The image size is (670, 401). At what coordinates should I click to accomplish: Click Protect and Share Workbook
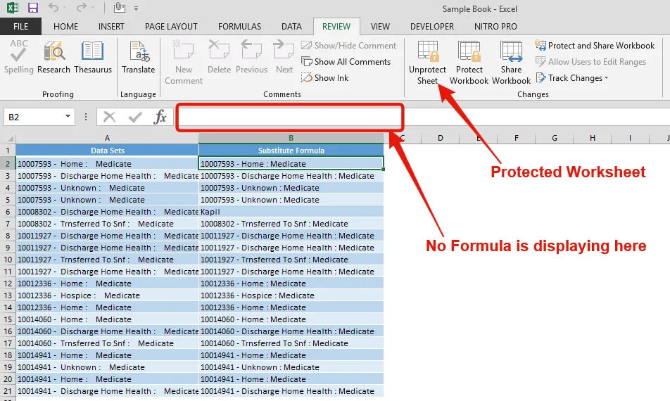pos(595,45)
